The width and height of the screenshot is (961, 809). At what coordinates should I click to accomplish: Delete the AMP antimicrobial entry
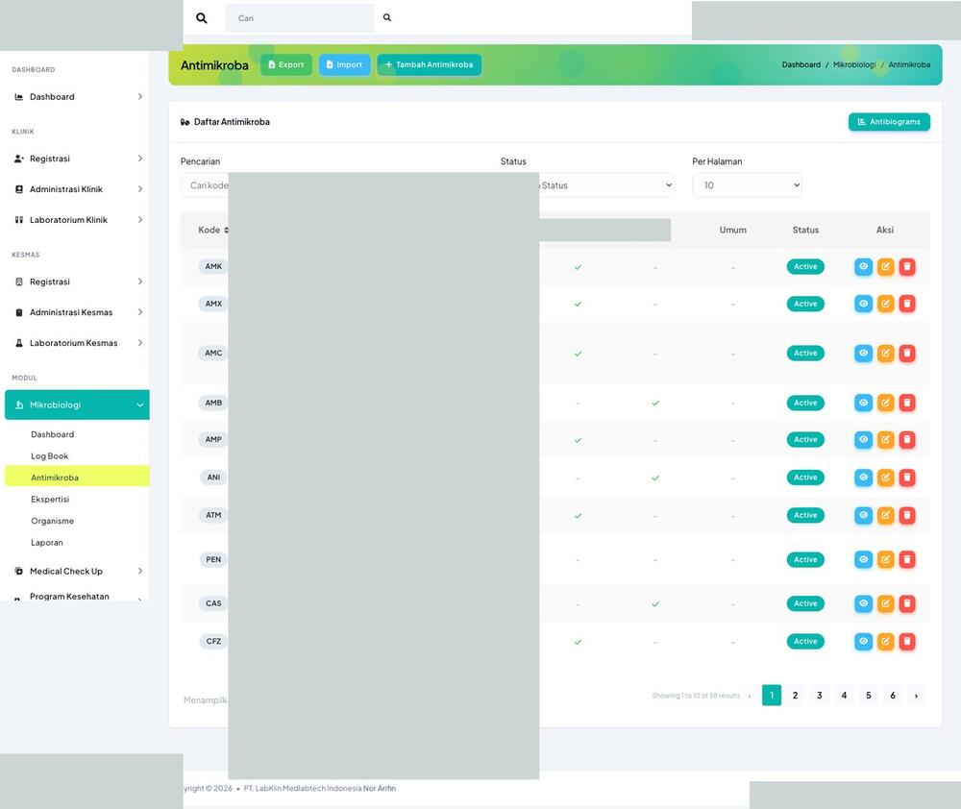(x=907, y=439)
